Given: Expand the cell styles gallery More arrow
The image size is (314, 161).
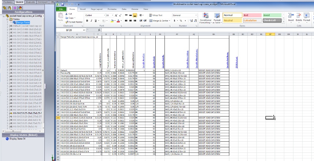Looking at the screenshot, I should pyautogui.click(x=284, y=21).
